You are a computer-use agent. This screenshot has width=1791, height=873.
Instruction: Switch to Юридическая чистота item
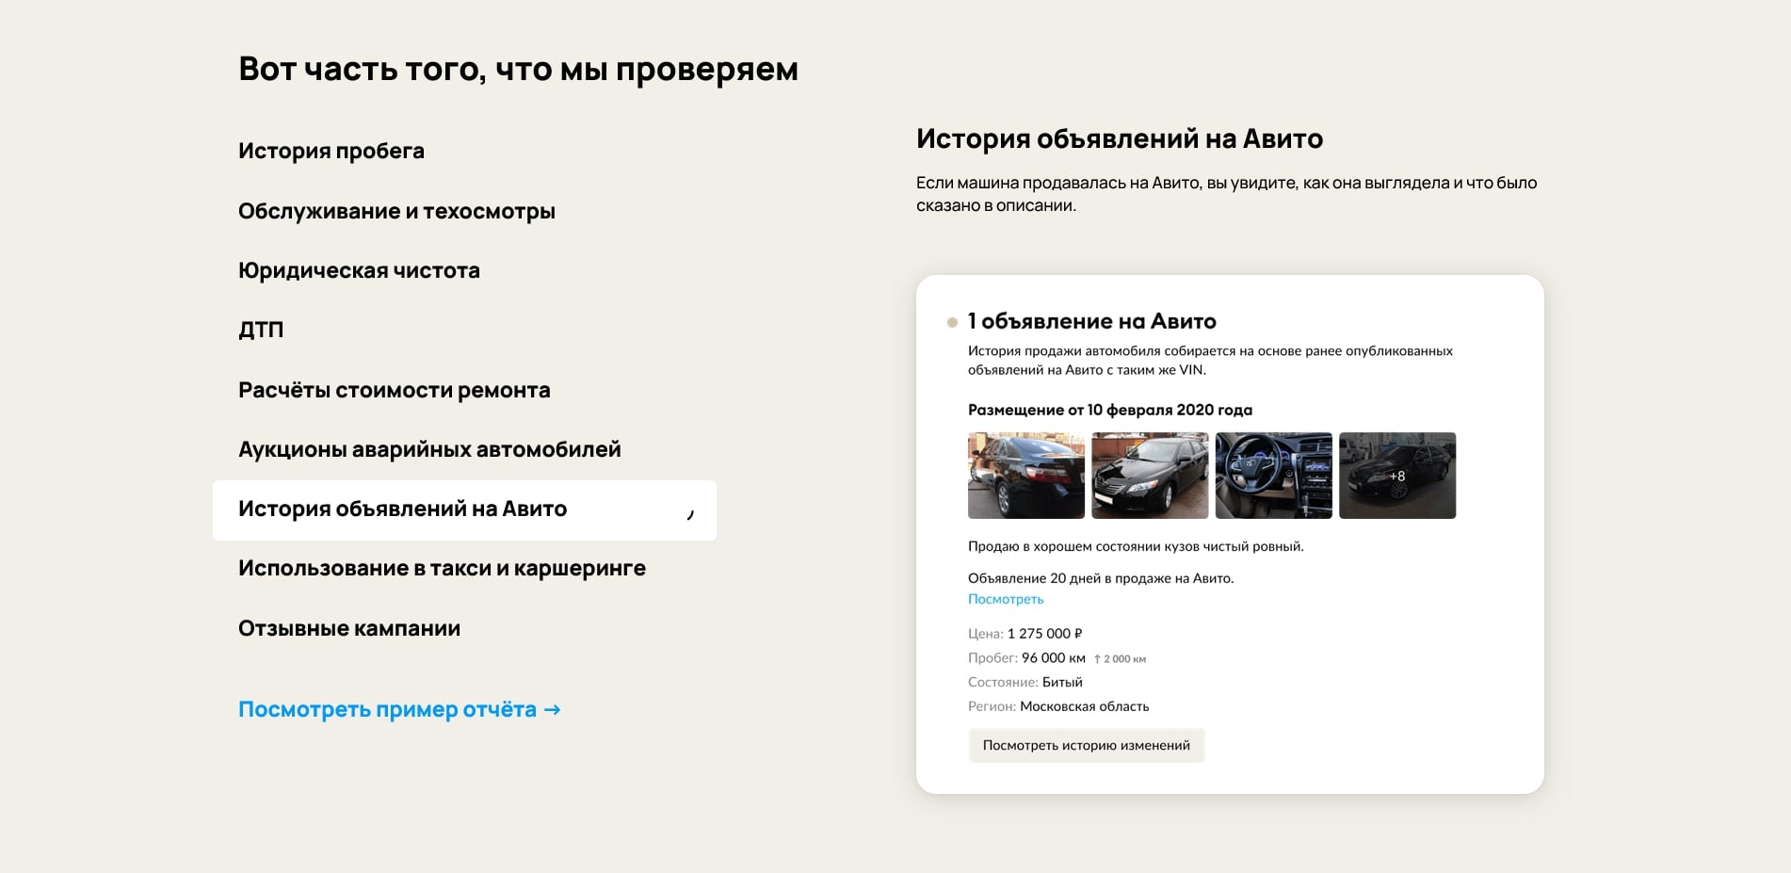coord(359,270)
